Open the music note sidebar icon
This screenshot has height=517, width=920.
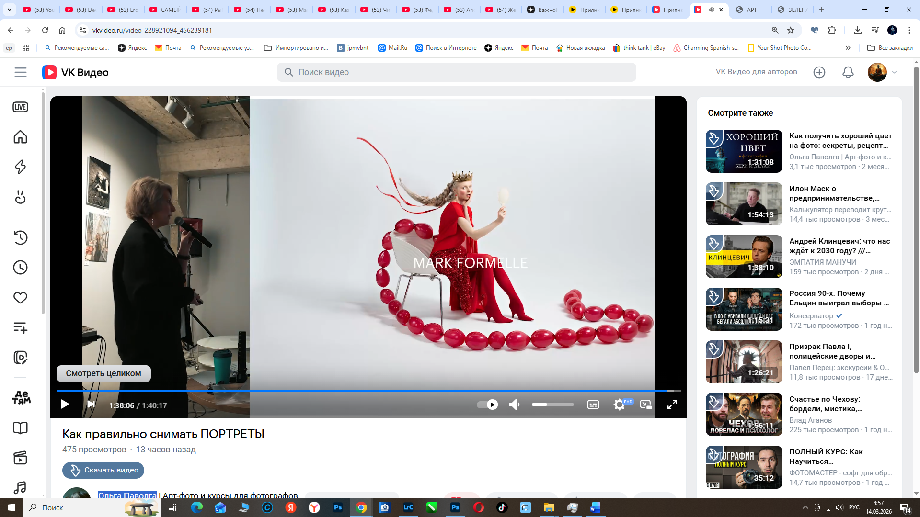[x=20, y=487]
